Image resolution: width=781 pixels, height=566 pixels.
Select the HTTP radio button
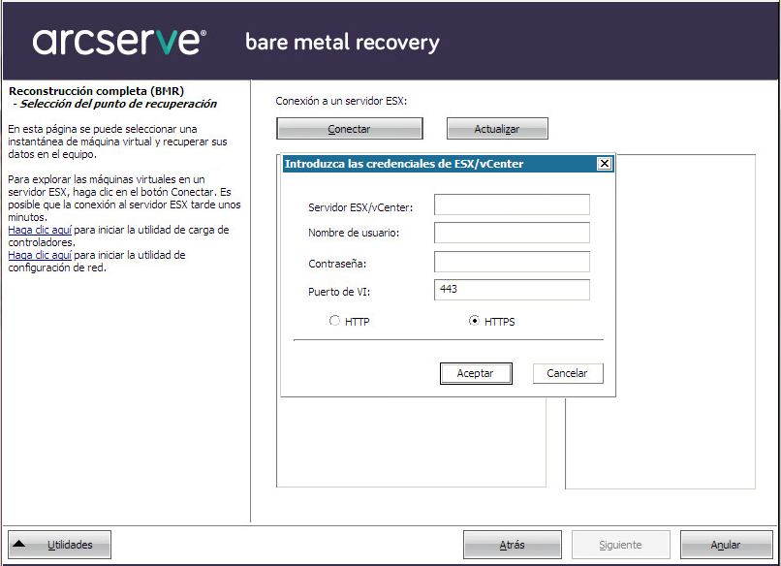pyautogui.click(x=334, y=321)
